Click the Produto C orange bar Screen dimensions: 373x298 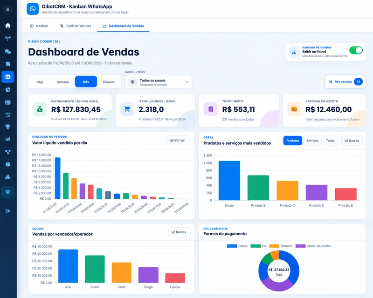[287, 190]
